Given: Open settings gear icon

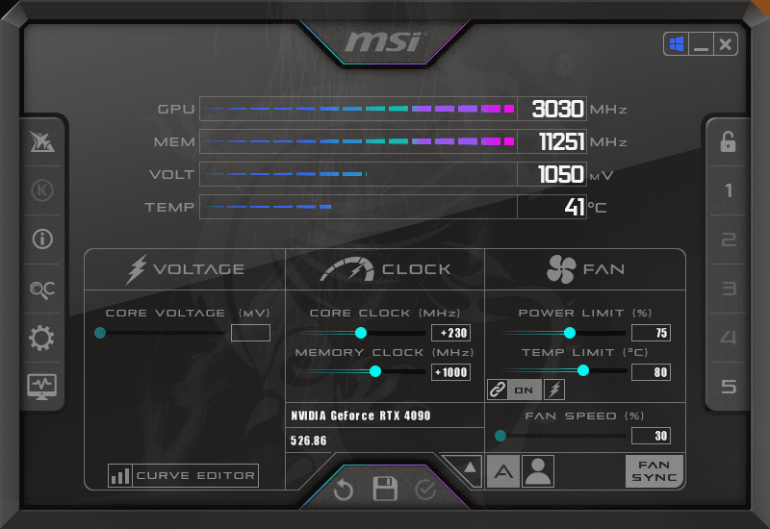Looking at the screenshot, I should [x=41, y=339].
